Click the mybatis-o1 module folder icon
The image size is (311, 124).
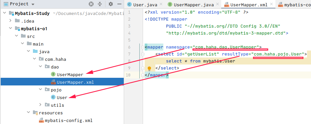point(17,29)
